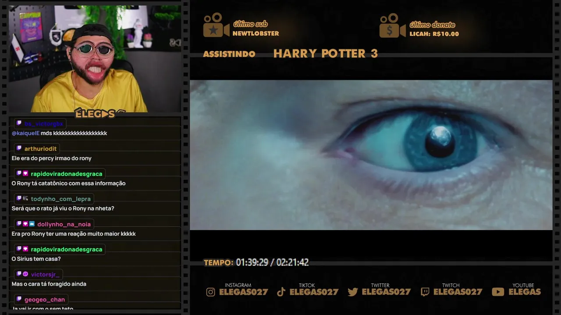
Task: Click the ELEGAS YouTube handle
Action: coord(525,292)
